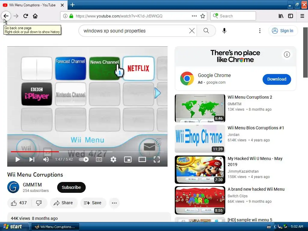Click the page's vertical scrollbar thumb
This screenshot has width=308, height=231.
click(x=306, y=52)
